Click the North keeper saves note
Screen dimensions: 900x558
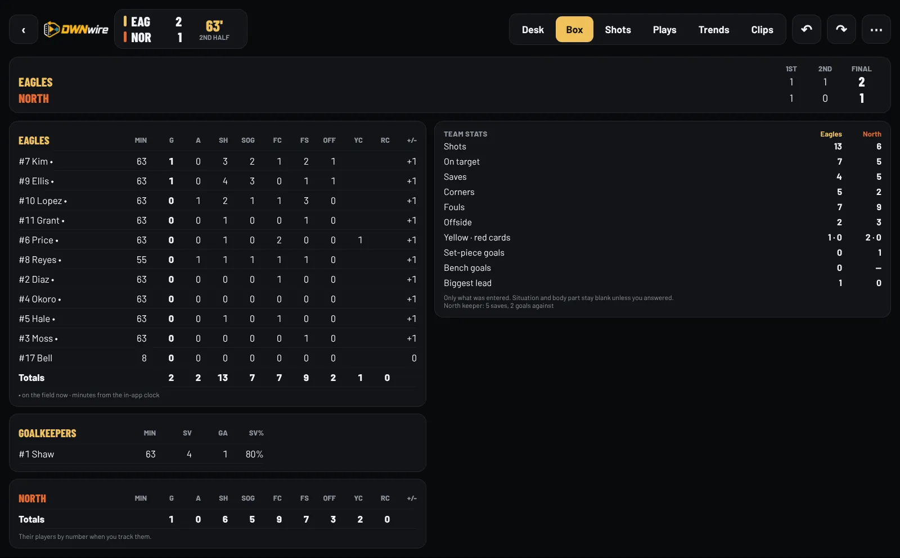click(498, 306)
